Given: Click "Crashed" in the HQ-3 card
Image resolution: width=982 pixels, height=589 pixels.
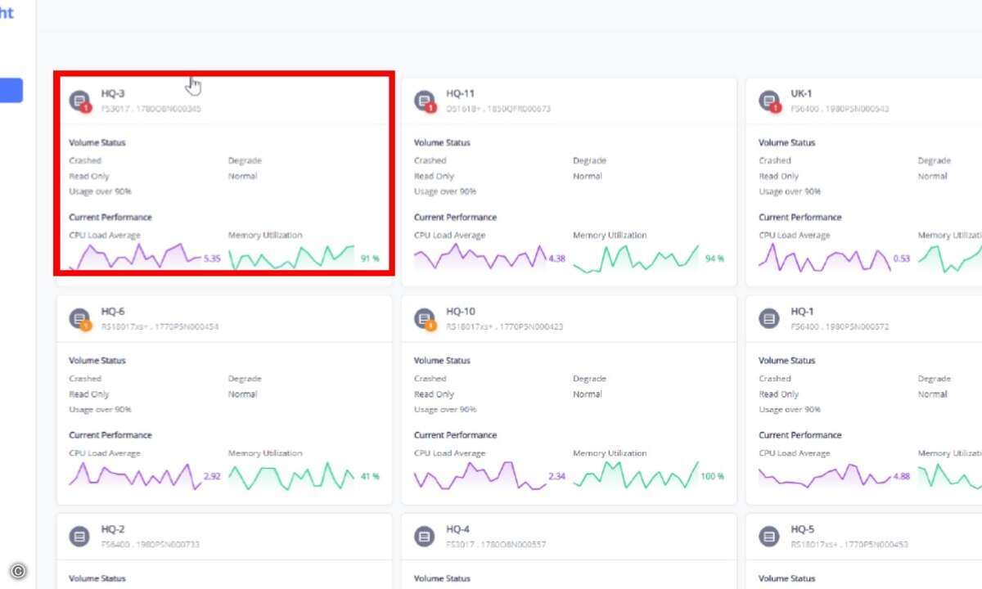Looking at the screenshot, I should (x=85, y=160).
